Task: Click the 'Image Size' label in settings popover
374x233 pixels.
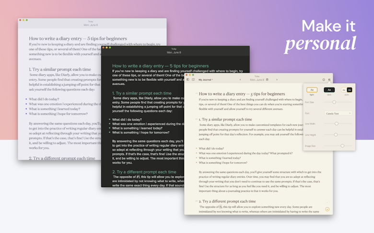Action: (310, 146)
